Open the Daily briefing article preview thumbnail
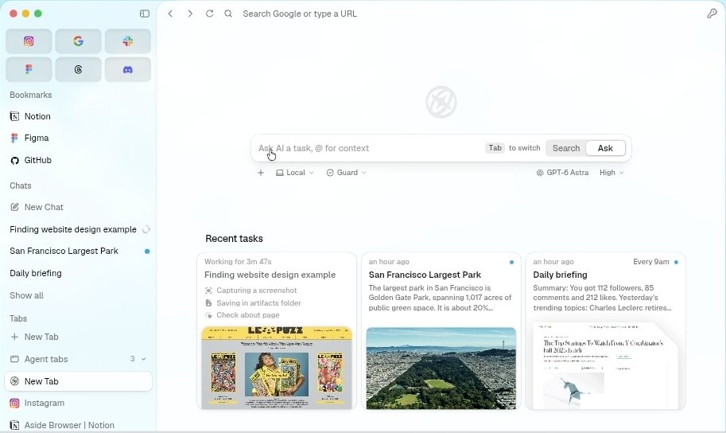The height and width of the screenshot is (433, 726). [x=605, y=366]
